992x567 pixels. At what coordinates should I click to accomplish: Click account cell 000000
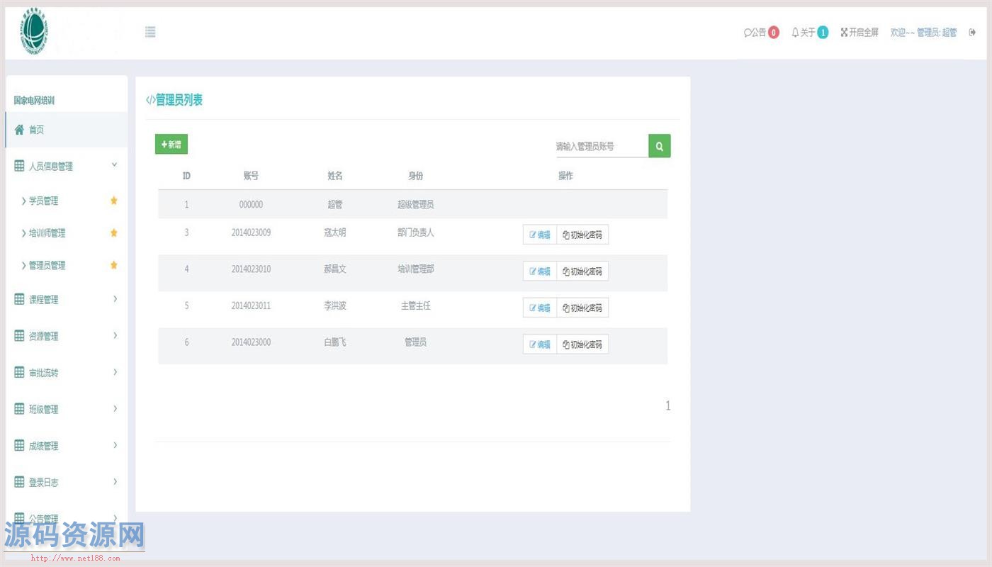(251, 205)
